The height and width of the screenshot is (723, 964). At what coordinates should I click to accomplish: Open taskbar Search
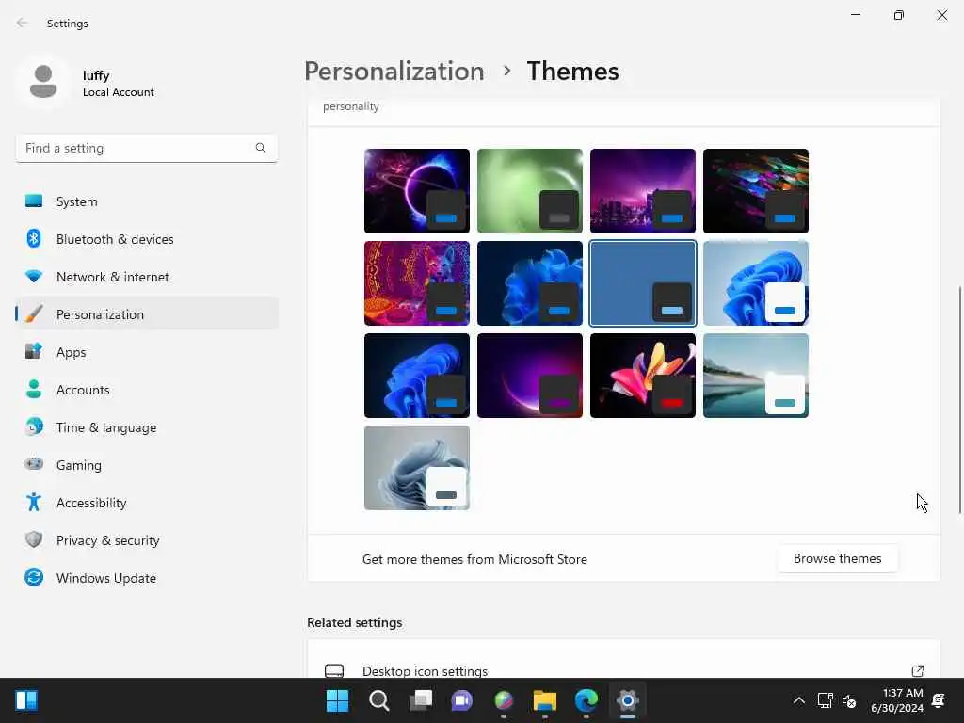point(378,700)
